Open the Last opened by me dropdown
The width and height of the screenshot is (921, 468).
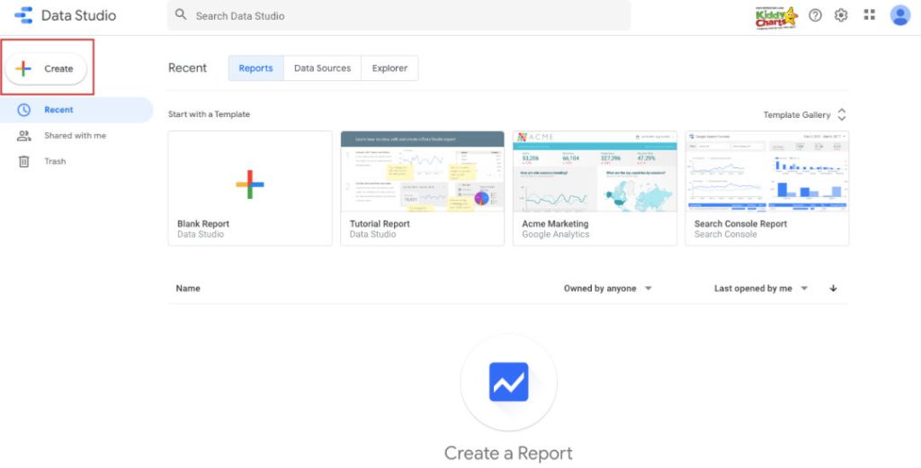pyautogui.click(x=761, y=289)
